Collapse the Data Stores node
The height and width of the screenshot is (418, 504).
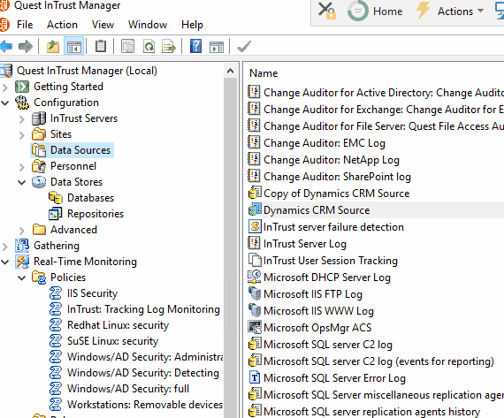[x=22, y=183]
